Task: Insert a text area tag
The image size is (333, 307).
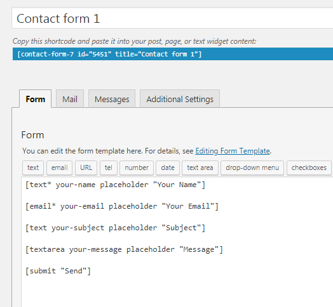Action: 200,167
